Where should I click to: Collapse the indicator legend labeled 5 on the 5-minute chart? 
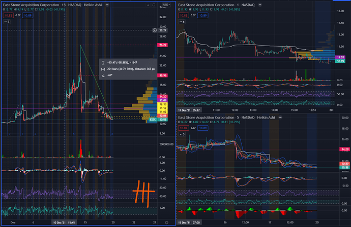(x=182, y=134)
